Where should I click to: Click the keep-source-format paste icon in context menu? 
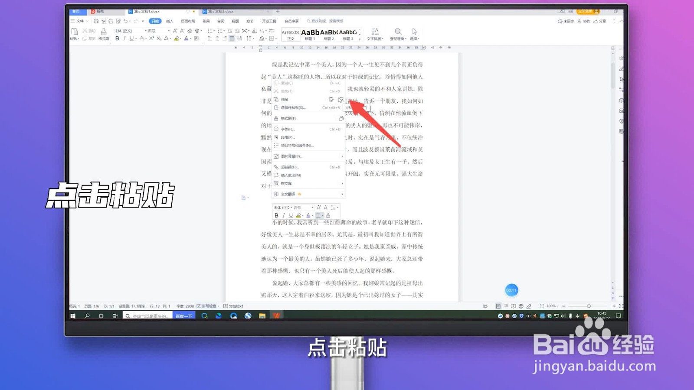point(331,100)
